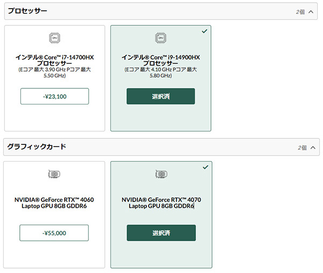323x273 pixels.
Task: Click 選択済 button under RTX 4070
Action: pos(161,233)
